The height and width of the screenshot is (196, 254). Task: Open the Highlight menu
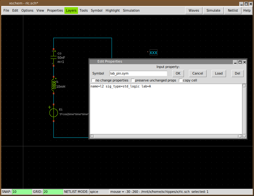point(113,10)
